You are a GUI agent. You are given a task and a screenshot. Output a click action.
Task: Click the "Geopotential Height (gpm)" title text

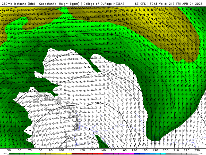[59, 4]
